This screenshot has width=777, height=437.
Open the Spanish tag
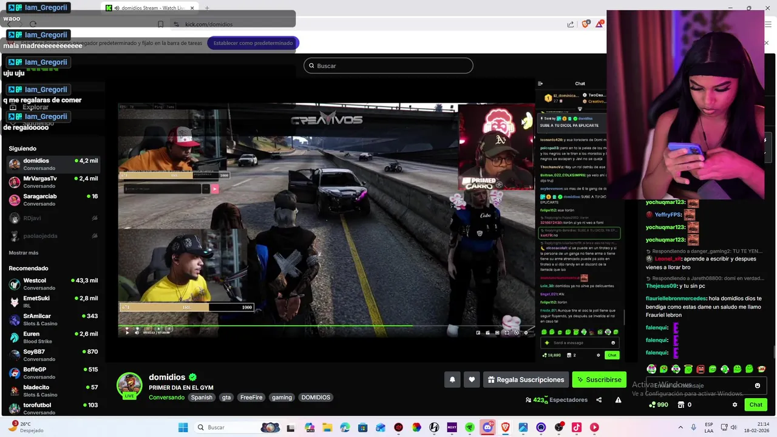(202, 398)
